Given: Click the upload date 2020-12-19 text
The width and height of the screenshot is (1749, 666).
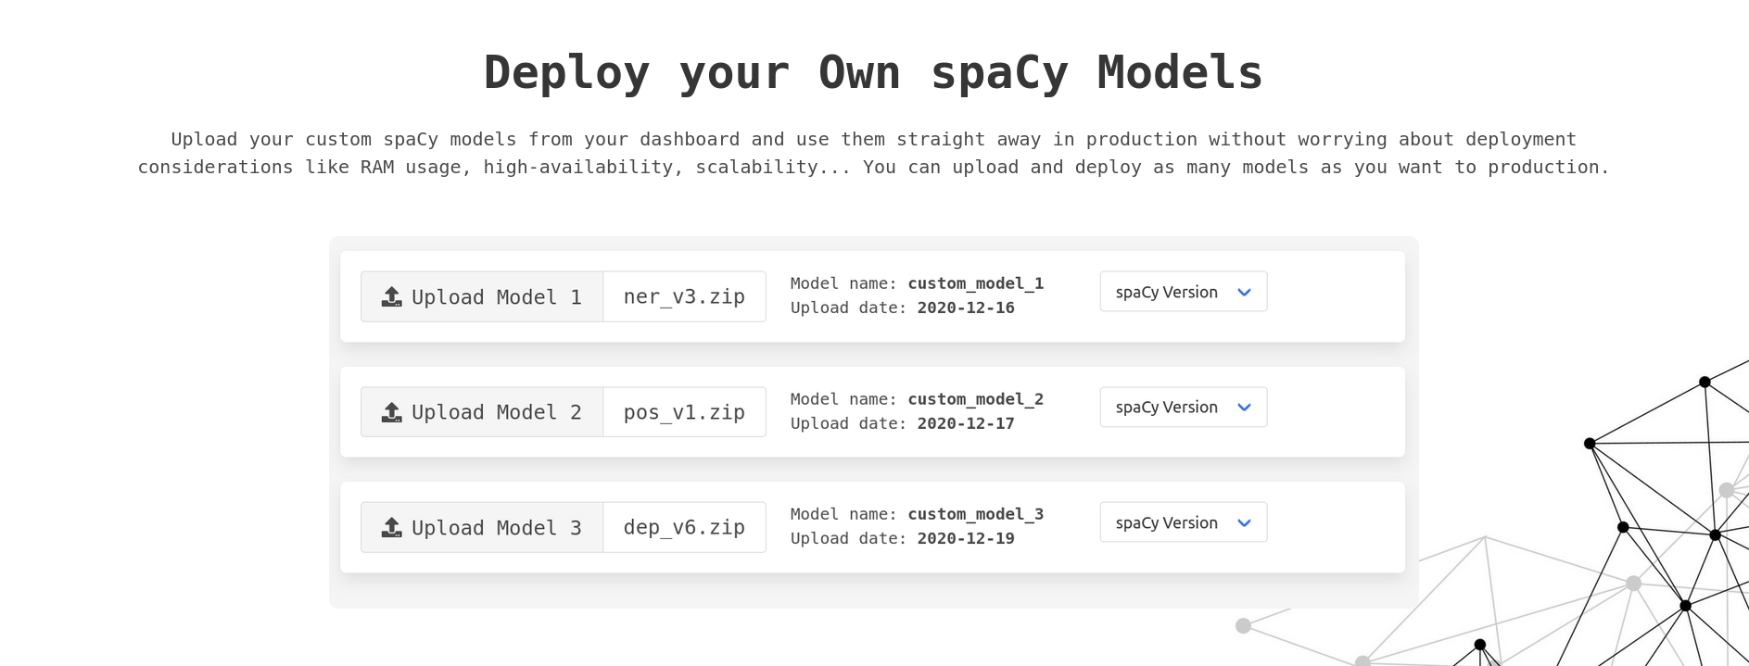Looking at the screenshot, I should 964,538.
